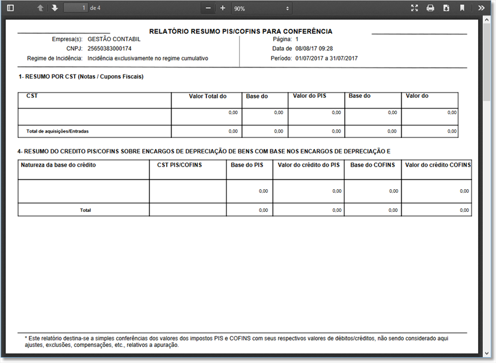Click the report title 'RELATÓRIO RESUMO PIS/COFINS PARA CONFERÊNCIA'

tap(241, 32)
